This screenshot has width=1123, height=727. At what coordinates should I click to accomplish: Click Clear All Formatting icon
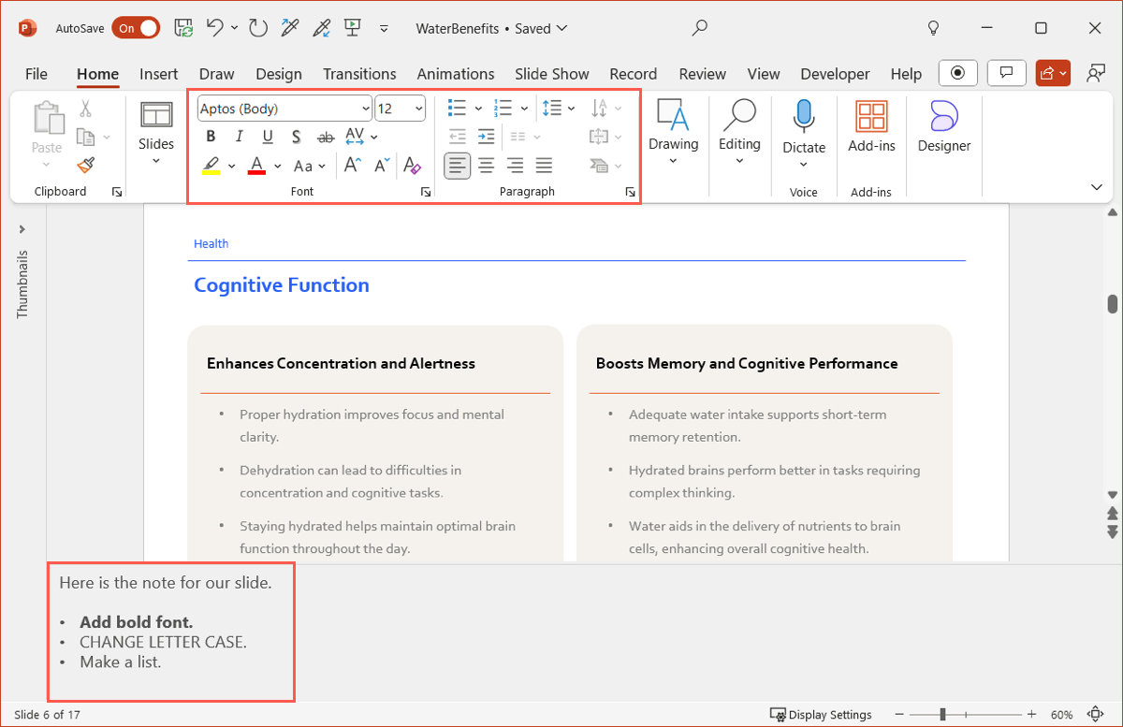412,166
